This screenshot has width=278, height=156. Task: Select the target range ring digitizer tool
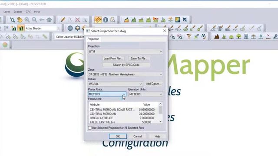[x=220, y=28]
